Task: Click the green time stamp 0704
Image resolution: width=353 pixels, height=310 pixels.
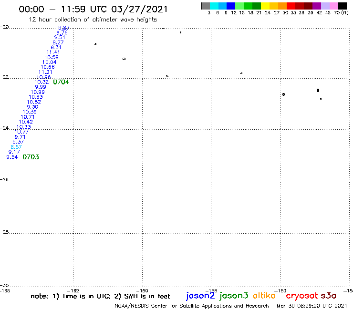Action: coord(61,82)
